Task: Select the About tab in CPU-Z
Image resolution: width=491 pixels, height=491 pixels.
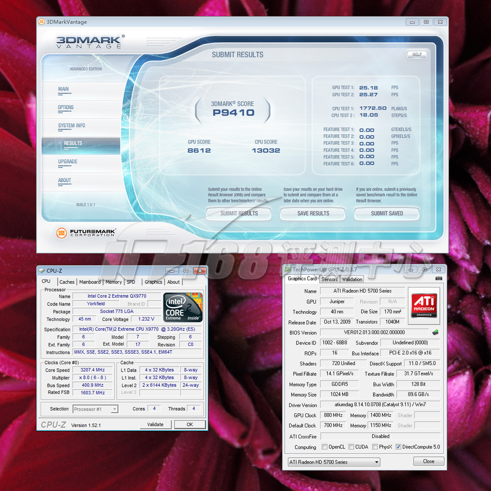Action: (x=173, y=282)
